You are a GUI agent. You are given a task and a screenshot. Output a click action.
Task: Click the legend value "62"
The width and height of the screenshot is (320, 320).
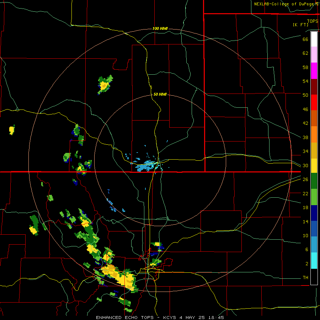(x=305, y=53)
